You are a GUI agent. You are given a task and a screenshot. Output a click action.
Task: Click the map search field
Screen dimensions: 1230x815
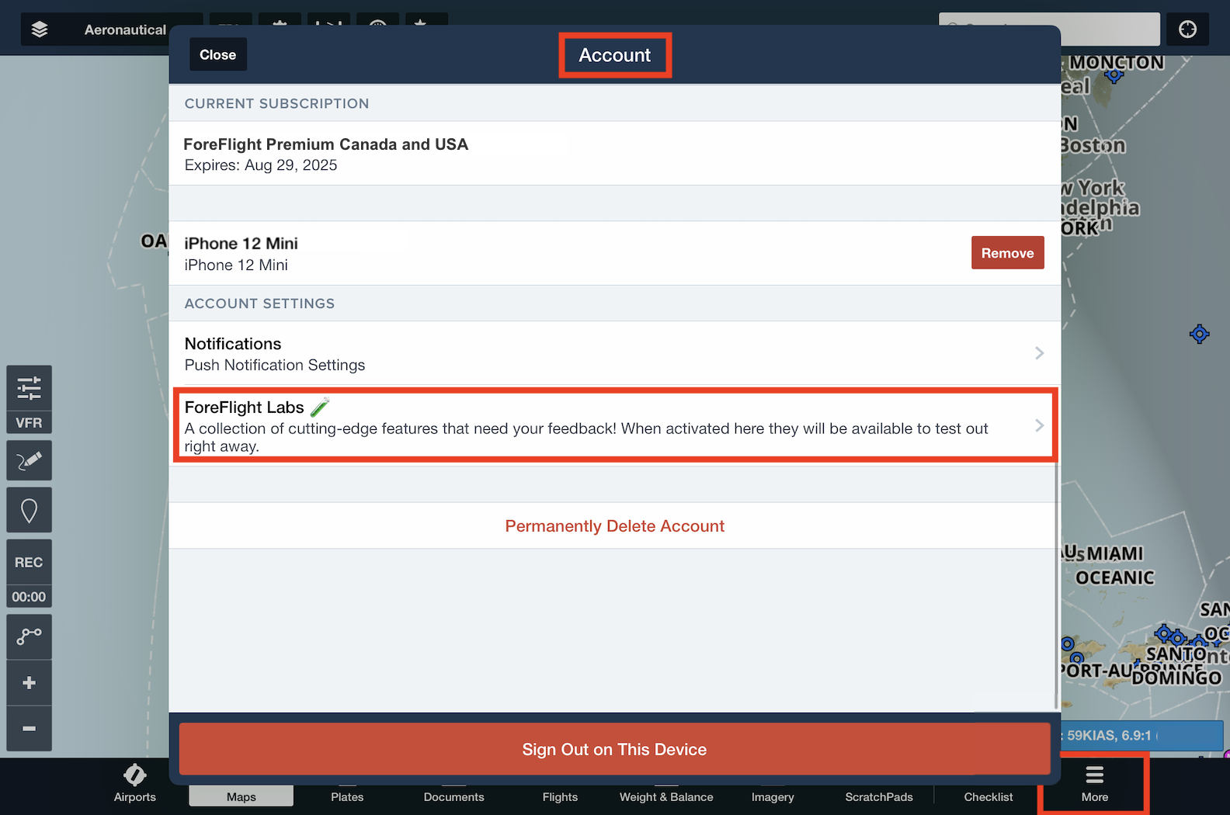[x=1049, y=29]
